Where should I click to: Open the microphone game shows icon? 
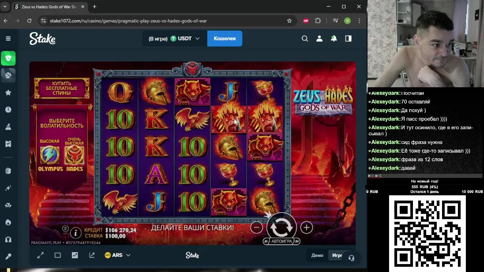[x=8, y=257]
